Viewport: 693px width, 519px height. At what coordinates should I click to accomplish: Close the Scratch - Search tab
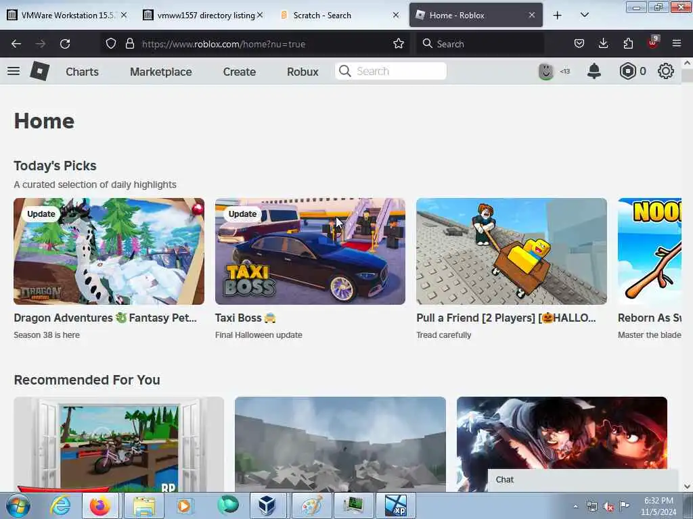click(395, 16)
